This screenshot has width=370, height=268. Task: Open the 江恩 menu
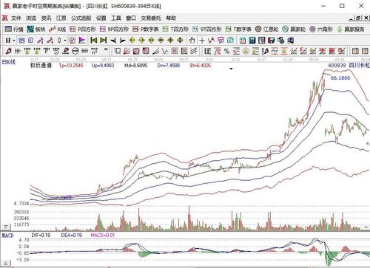pos(61,18)
